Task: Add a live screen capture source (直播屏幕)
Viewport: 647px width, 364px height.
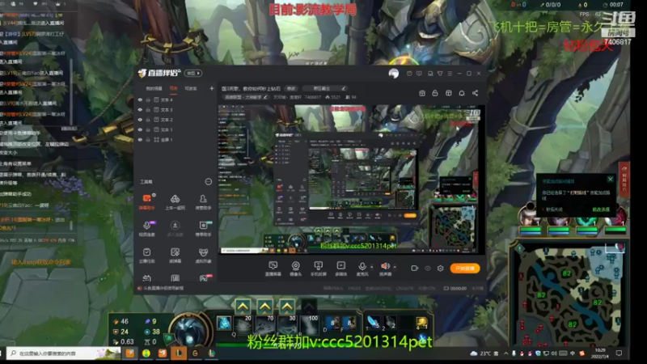Action: pyautogui.click(x=273, y=269)
